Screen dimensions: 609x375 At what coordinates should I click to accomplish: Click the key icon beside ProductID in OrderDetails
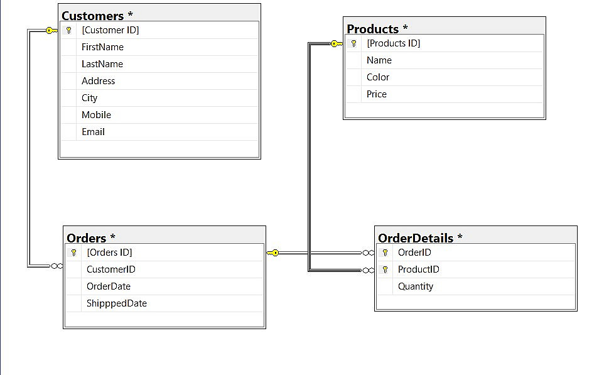pyautogui.click(x=385, y=269)
